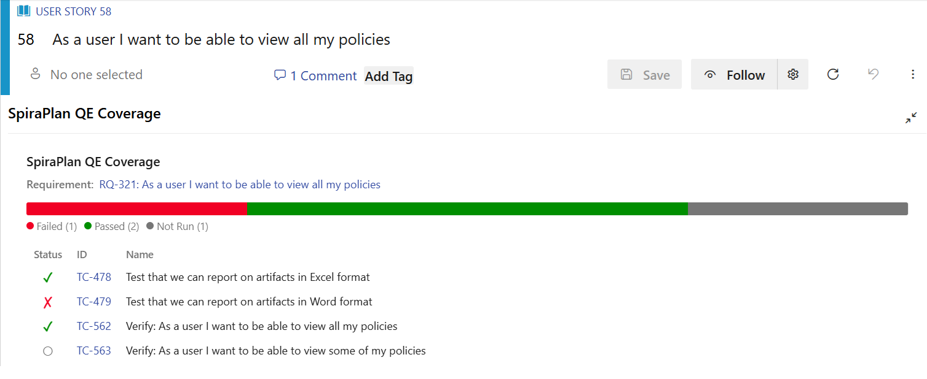Viewport: 927px width, 379px height.
Task: Click not-run circle icon for TC-563
Action: pyautogui.click(x=48, y=351)
